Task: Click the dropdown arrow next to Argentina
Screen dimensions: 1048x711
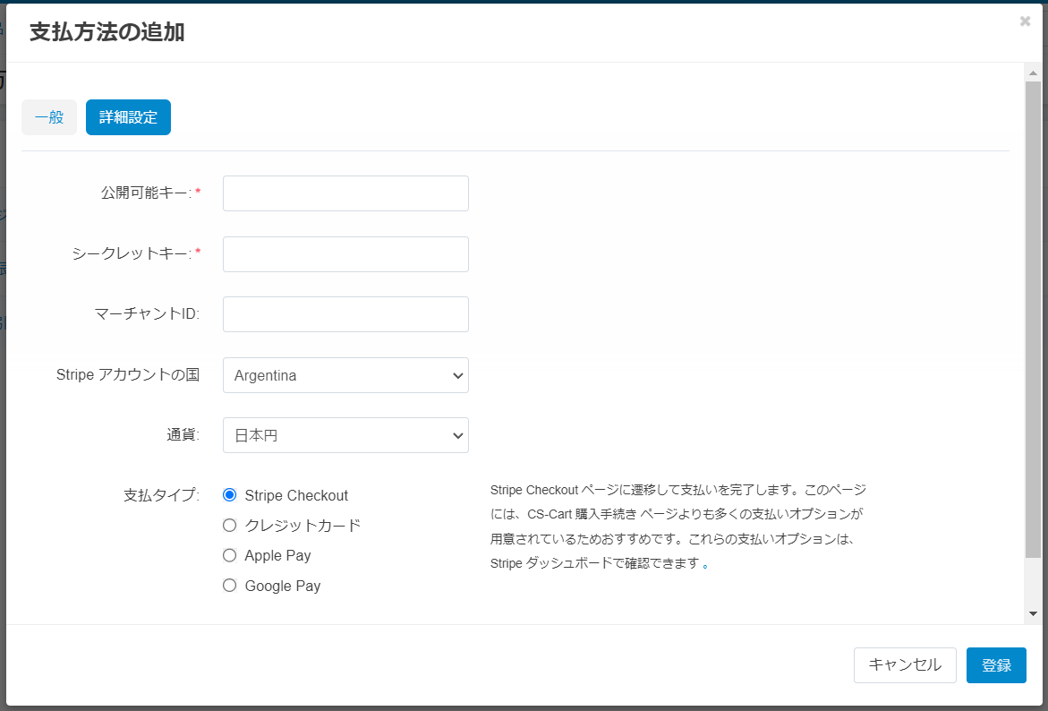Action: 457,375
